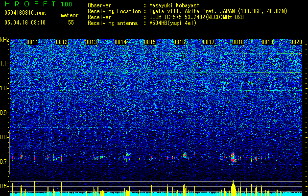Select the filename 0504160810.png
The width and height of the screenshot is (308, 196).
click(25, 13)
